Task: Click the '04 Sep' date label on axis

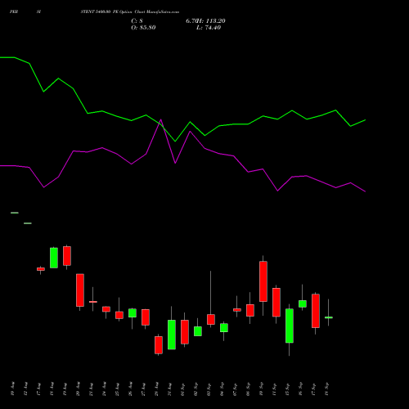Action: tap(222, 389)
